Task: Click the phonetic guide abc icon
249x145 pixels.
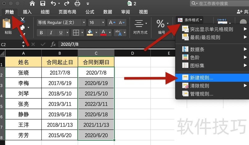Action: point(118,33)
